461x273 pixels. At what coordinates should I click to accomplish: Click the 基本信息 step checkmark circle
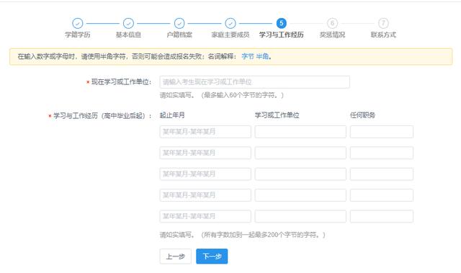[x=128, y=23]
